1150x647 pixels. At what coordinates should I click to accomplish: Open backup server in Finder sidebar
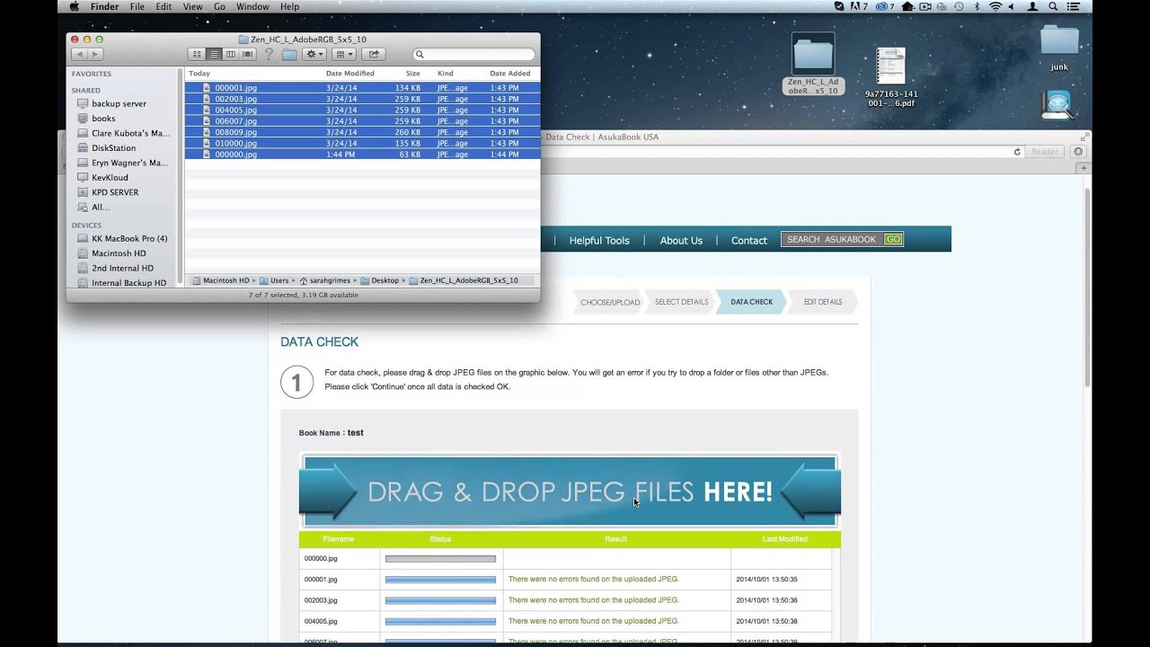tap(119, 103)
